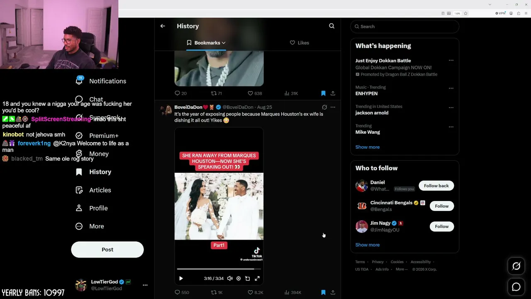This screenshot has width=531, height=299.
Task: Open browser VPN button
Action: pyautogui.click(x=501, y=13)
